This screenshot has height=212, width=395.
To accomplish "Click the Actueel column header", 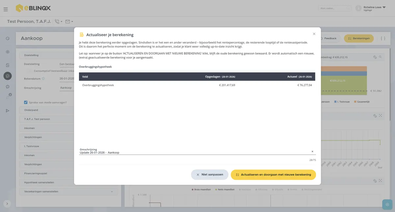I will pos(300,77).
